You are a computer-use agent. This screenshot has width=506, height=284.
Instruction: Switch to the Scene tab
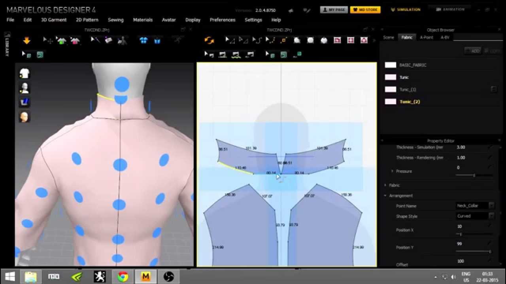coord(389,37)
